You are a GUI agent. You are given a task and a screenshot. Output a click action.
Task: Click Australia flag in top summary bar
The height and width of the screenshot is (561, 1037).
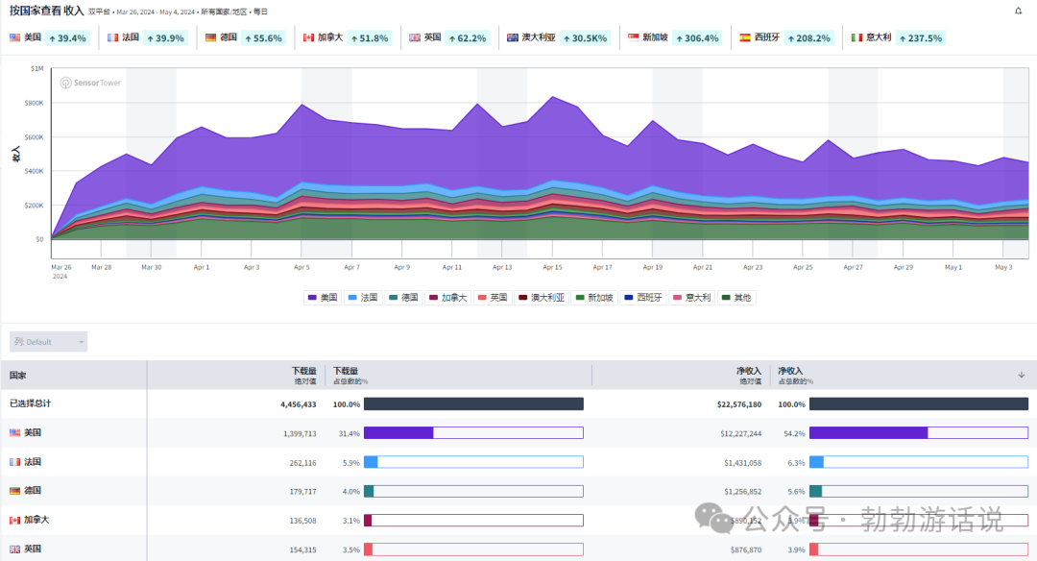513,37
